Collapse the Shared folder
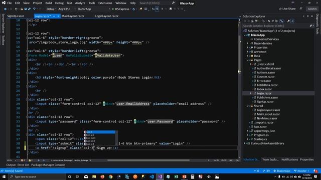The height and width of the screenshot is (180, 321). click(248, 106)
